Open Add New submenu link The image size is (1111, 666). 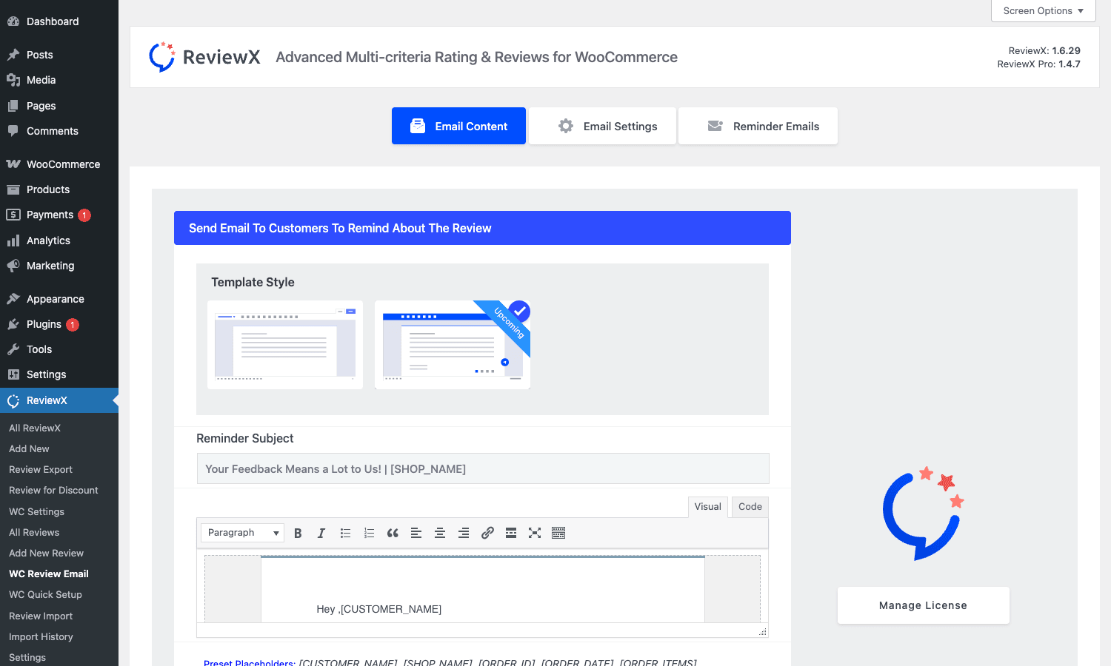tap(29, 448)
